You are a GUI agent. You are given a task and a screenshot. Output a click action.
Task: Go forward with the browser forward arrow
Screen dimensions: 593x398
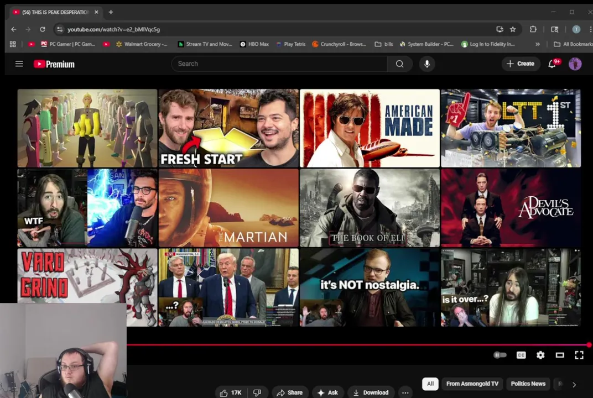(28, 29)
